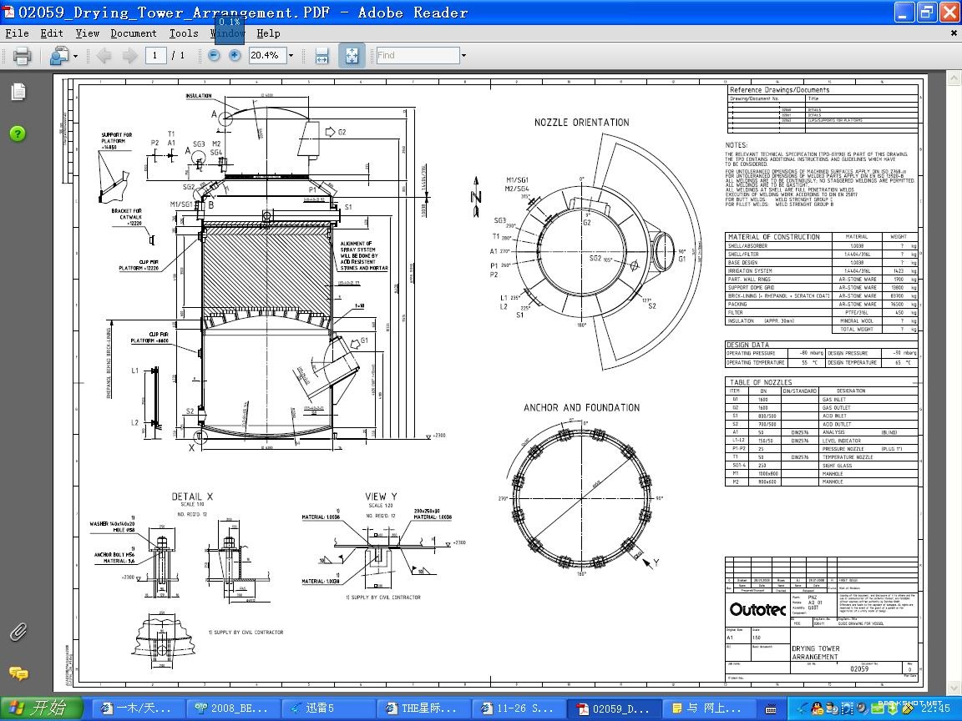Click the vertical scrollbar up arrow
This screenshot has width=962, height=721.
tap(954, 78)
